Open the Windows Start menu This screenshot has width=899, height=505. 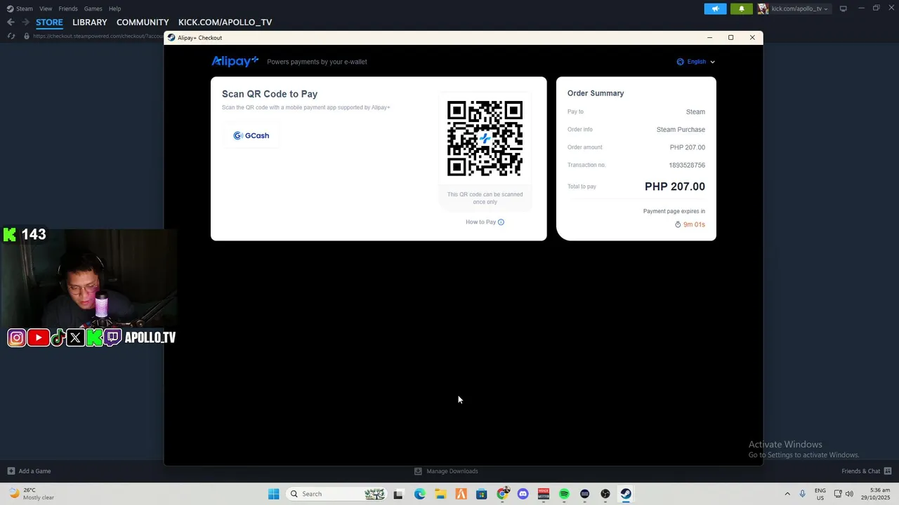[273, 494]
